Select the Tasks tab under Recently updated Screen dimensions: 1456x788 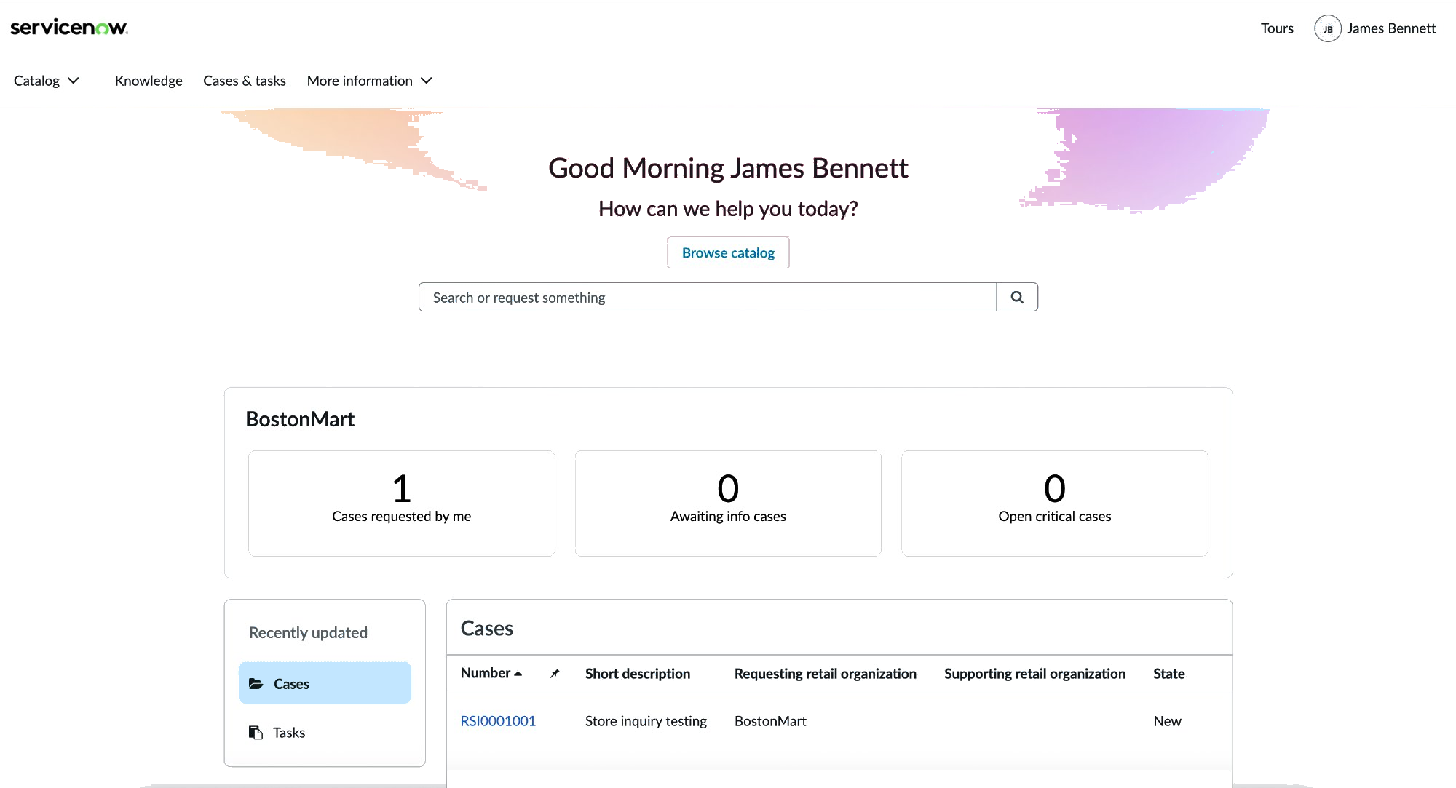325,732
